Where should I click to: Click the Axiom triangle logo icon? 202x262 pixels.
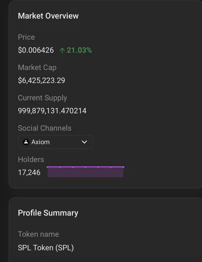point(26,142)
